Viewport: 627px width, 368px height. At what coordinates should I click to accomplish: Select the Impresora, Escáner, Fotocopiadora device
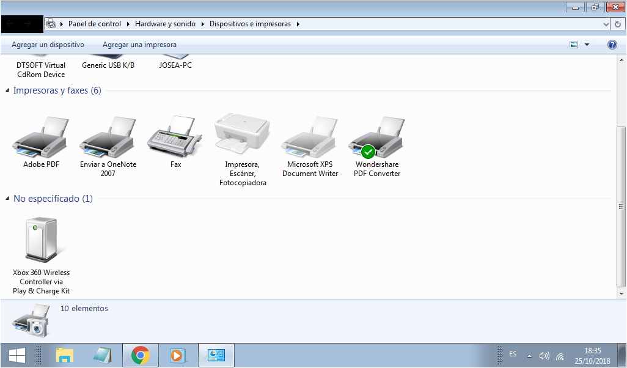click(243, 133)
